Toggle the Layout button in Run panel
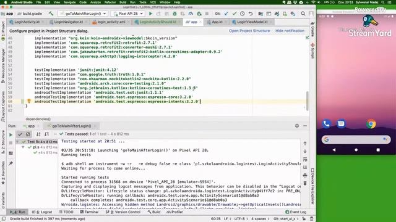The height and width of the screenshot is (222, 396). 11,154
